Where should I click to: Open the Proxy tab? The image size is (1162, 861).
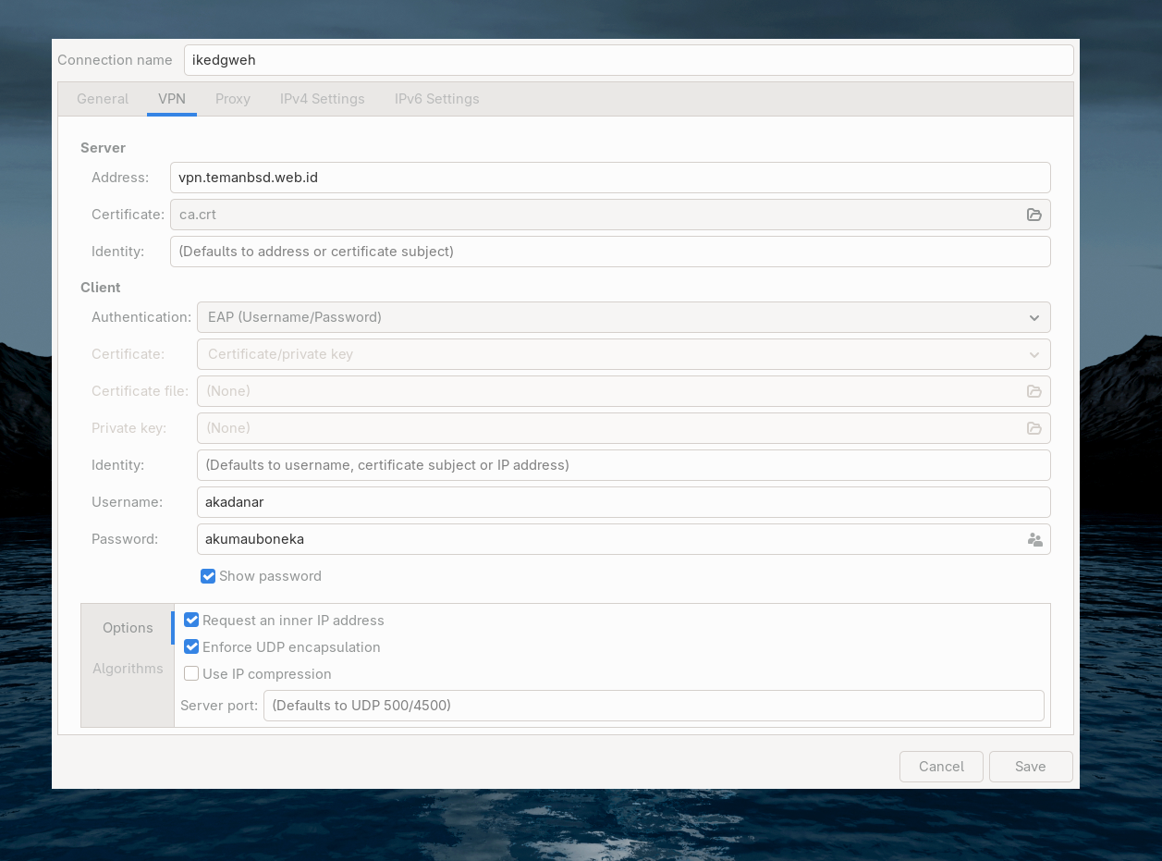tap(233, 99)
